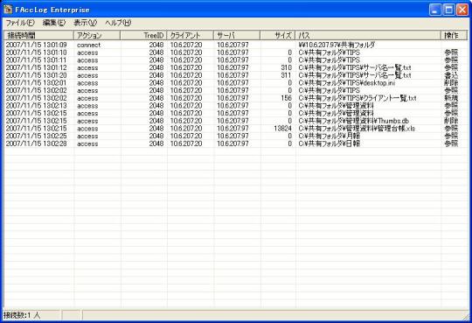Viewport: 472px width, 323px height.
Task: Select the 13:01:11 timestamp entry
Action: [x=37, y=60]
